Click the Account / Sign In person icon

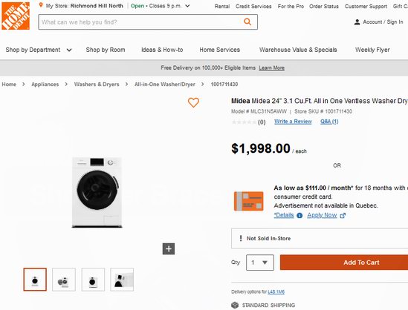click(357, 22)
